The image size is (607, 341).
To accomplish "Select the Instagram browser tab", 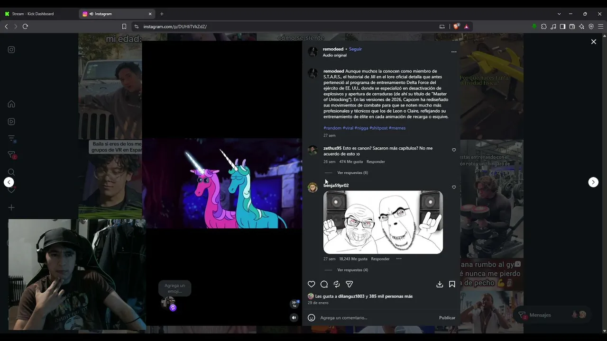I will tap(117, 14).
